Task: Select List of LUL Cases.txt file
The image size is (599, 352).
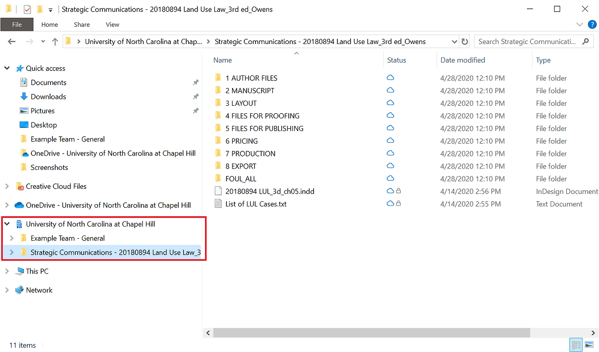Action: [256, 204]
